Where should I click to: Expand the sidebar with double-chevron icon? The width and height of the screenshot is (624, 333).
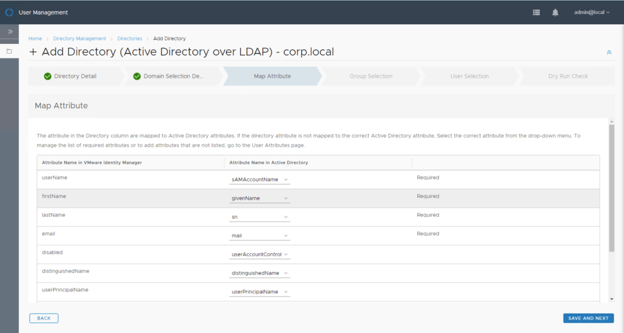(10, 31)
